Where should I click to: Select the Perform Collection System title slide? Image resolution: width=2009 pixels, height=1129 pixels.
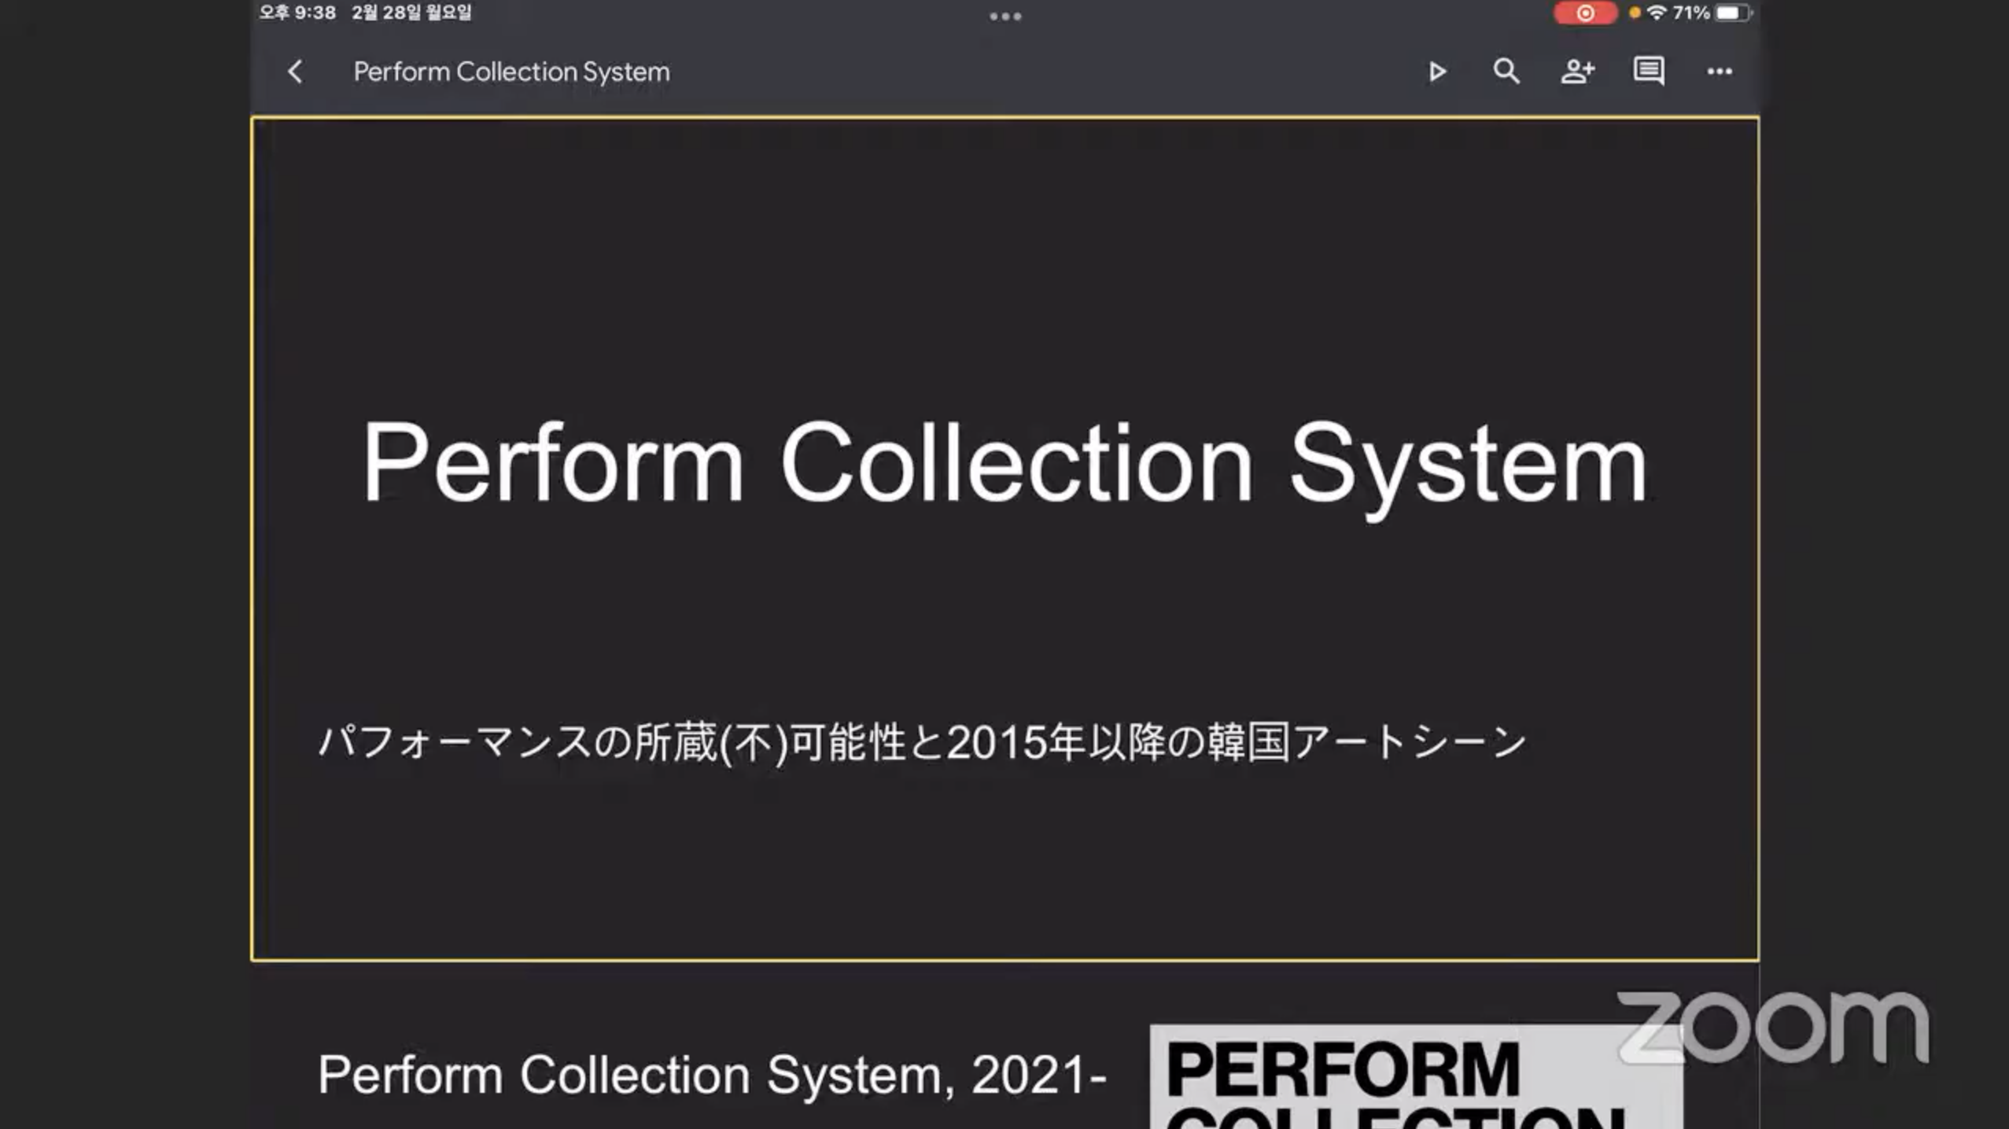1004,539
